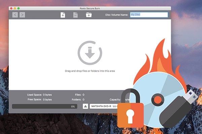Click the 'Disc Volume Name:' label
The height and width of the screenshot is (134, 202).
[117, 15]
